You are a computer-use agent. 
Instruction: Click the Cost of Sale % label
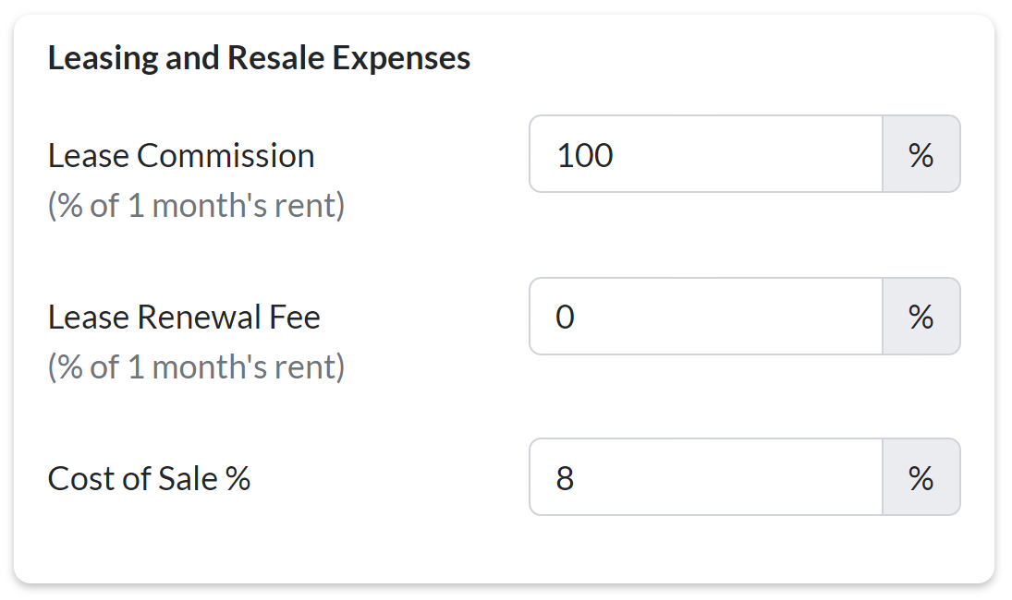149,478
